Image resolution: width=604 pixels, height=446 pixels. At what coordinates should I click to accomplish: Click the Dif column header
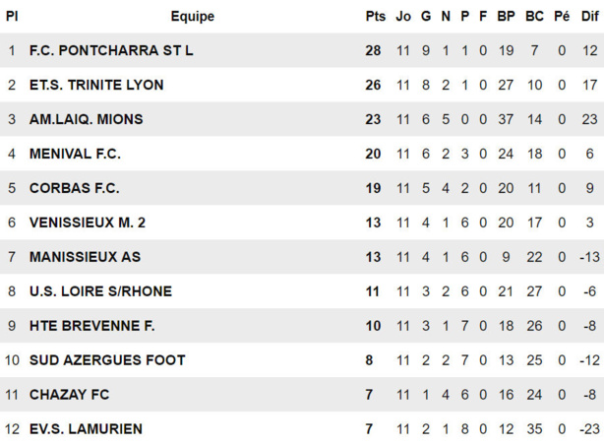click(589, 16)
